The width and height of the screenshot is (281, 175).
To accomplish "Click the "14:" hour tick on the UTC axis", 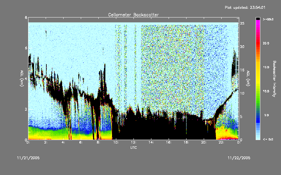I will click(x=151, y=142).
